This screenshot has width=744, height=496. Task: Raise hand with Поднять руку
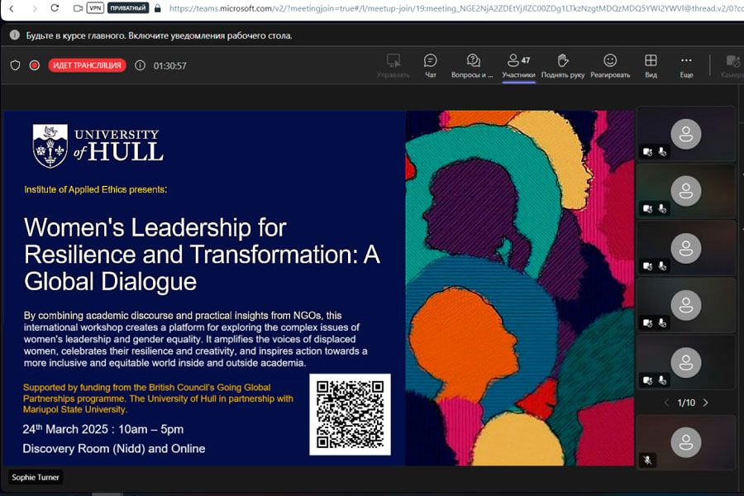tap(563, 66)
